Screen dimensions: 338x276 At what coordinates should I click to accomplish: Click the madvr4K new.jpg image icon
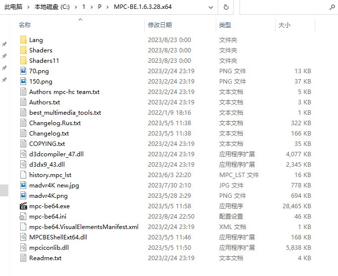[23, 185]
